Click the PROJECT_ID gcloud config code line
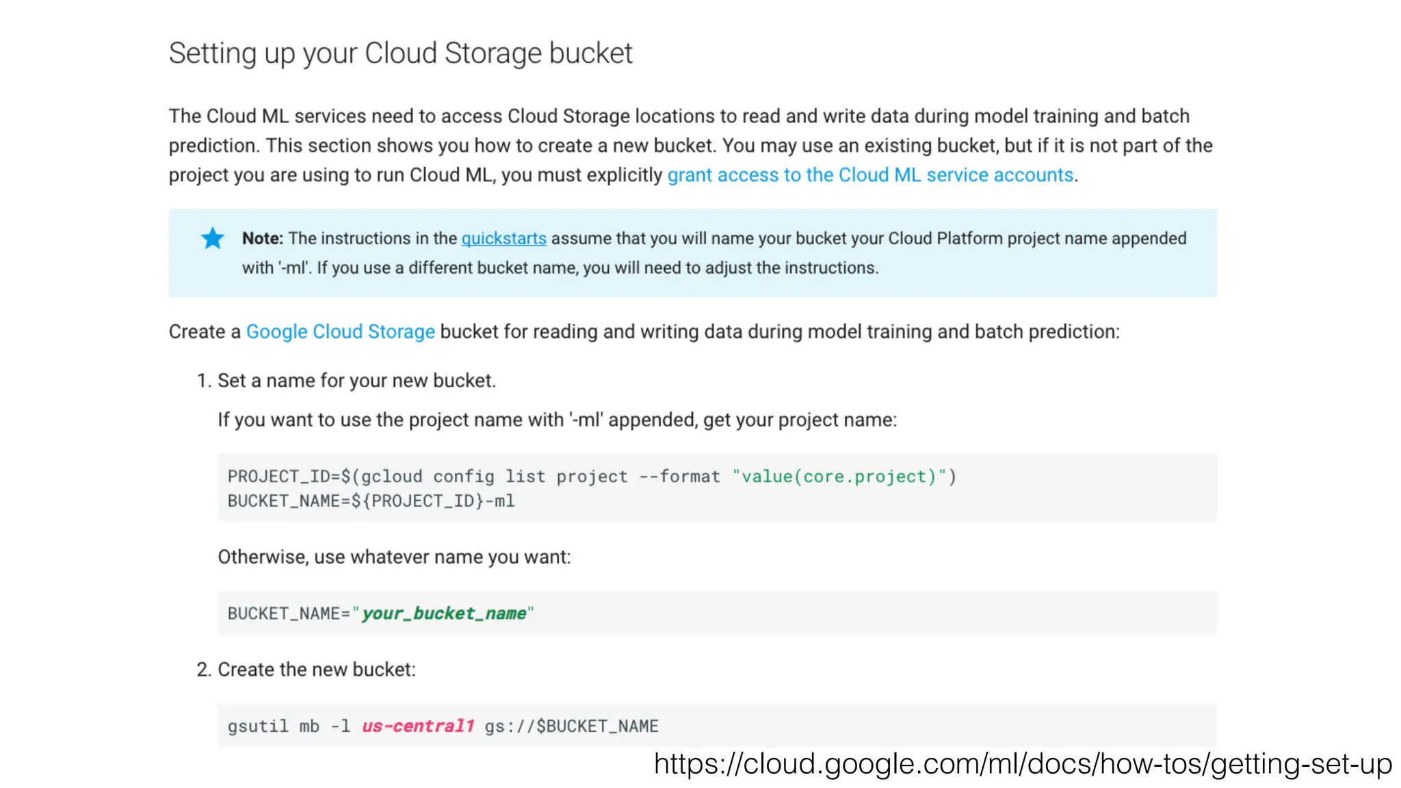Viewport: 1401px width, 788px height. (x=479, y=476)
